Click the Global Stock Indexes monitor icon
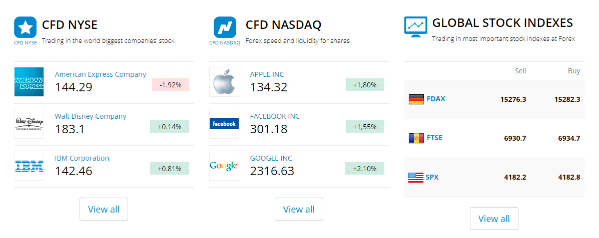Image resolution: width=599 pixels, height=238 pixels. tap(415, 27)
